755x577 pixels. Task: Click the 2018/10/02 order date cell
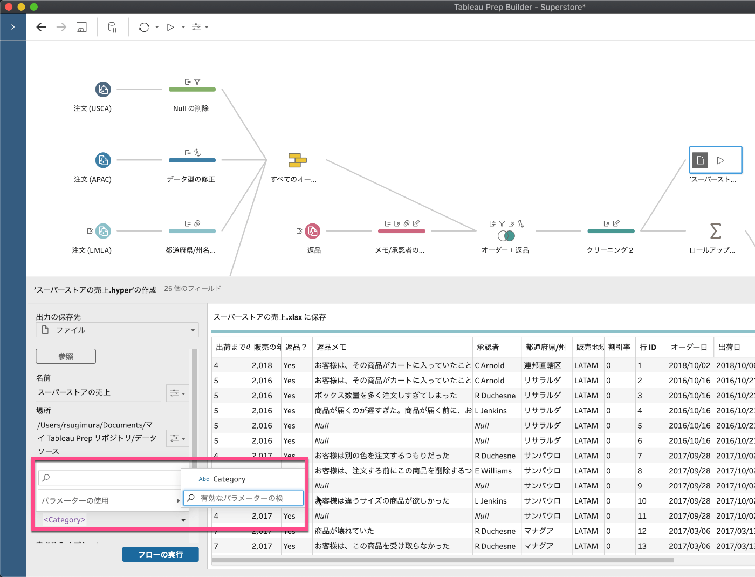[690, 365]
